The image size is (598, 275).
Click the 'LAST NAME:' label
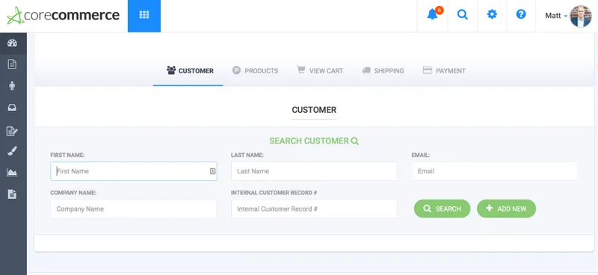(x=247, y=155)
